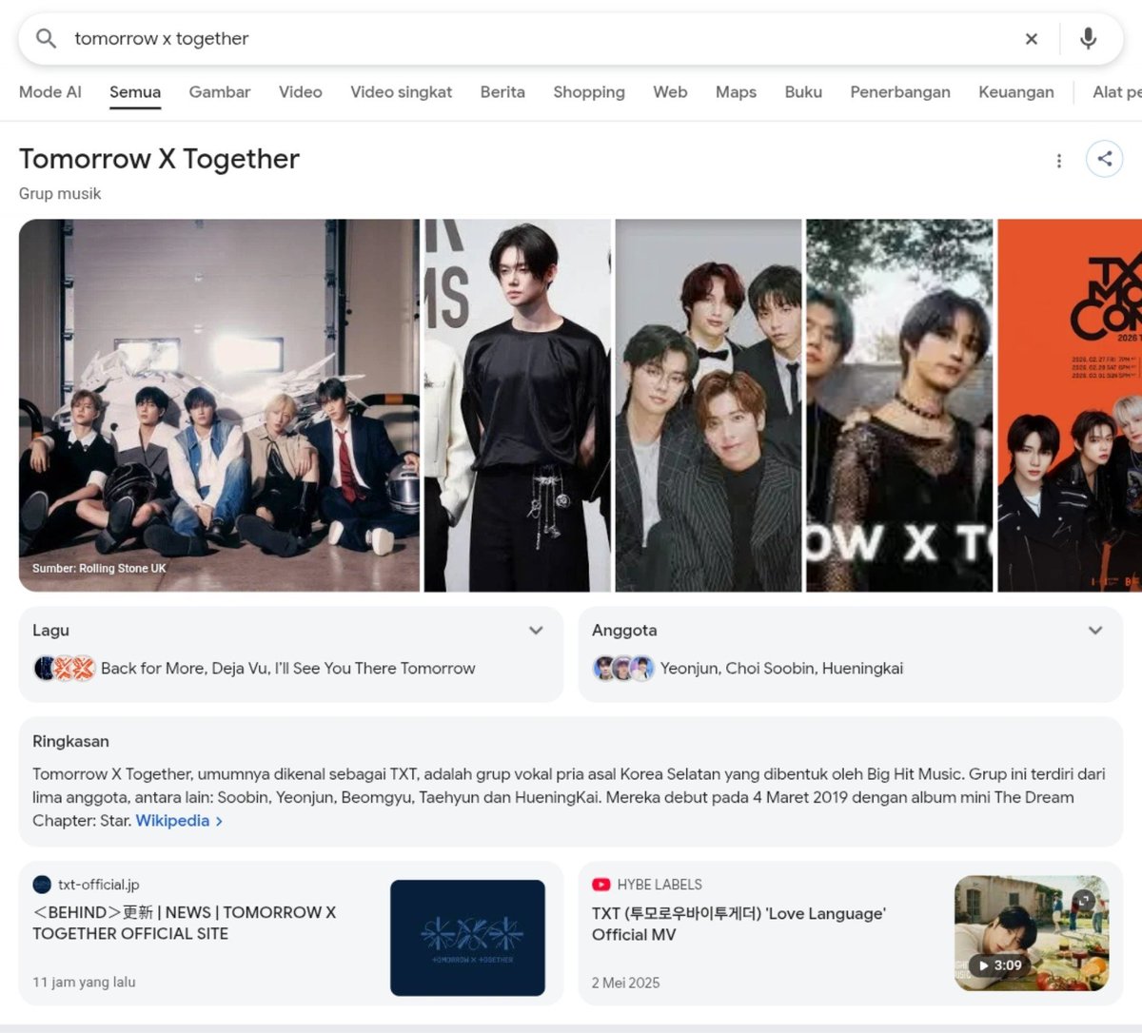Clear the search query with X

1032,39
